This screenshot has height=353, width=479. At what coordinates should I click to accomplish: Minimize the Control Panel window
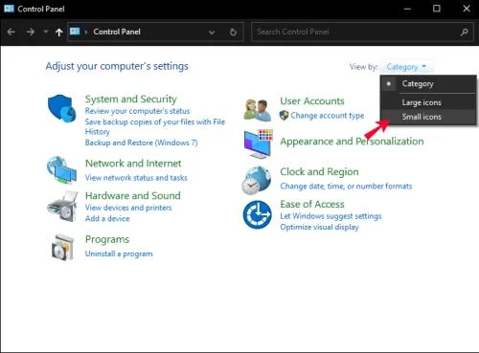click(407, 9)
